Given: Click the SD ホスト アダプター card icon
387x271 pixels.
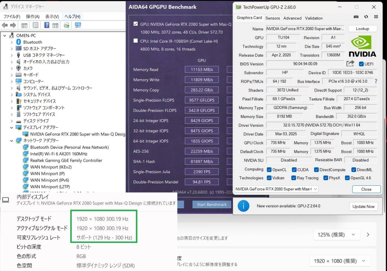Looking at the screenshot, I should 19,48.
